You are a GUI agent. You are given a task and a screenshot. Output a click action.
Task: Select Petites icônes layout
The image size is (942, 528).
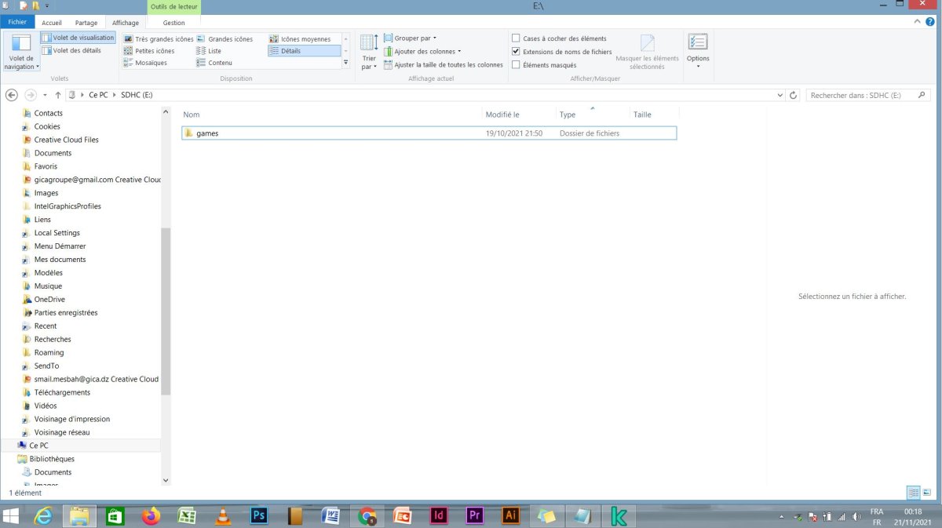[x=149, y=51]
